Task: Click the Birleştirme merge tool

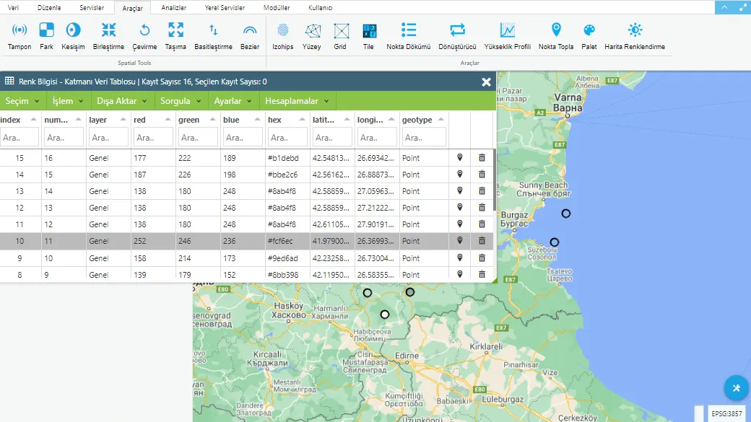Action: coord(108,36)
